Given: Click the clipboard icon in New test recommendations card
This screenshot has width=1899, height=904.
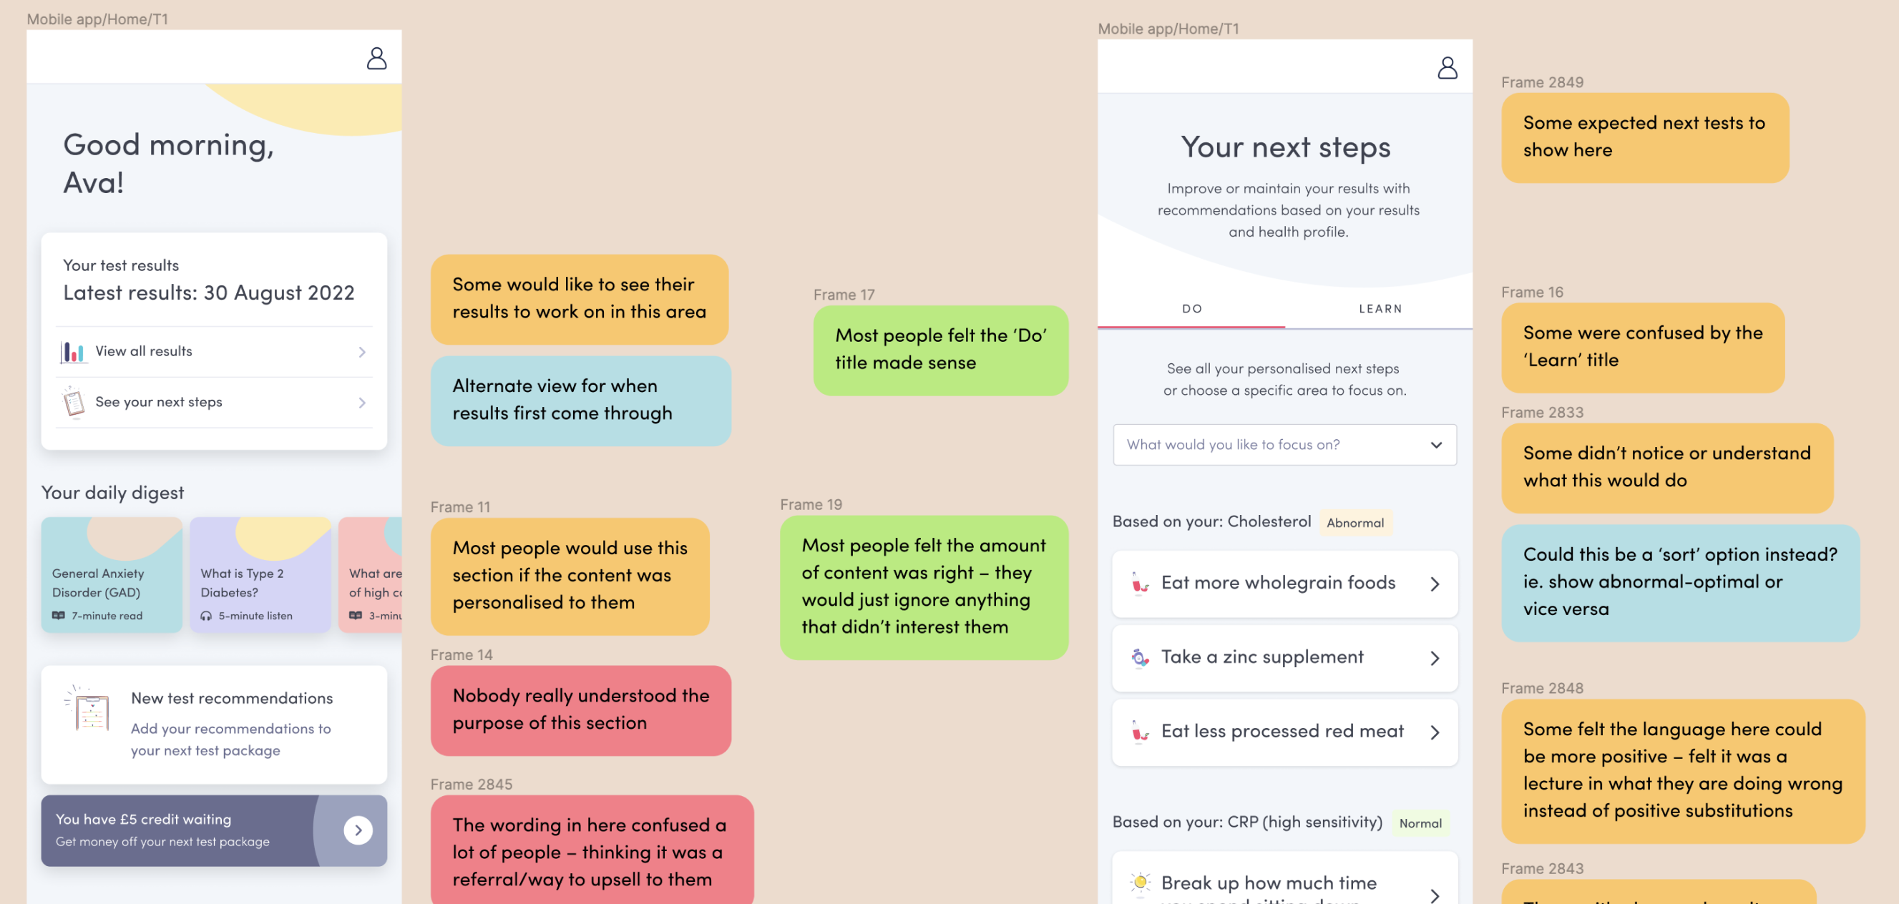Looking at the screenshot, I should (91, 709).
